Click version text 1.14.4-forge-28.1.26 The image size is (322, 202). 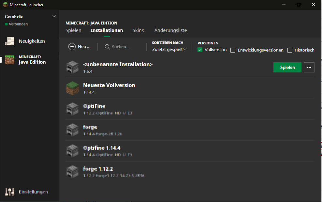pyautogui.click(x=102, y=134)
